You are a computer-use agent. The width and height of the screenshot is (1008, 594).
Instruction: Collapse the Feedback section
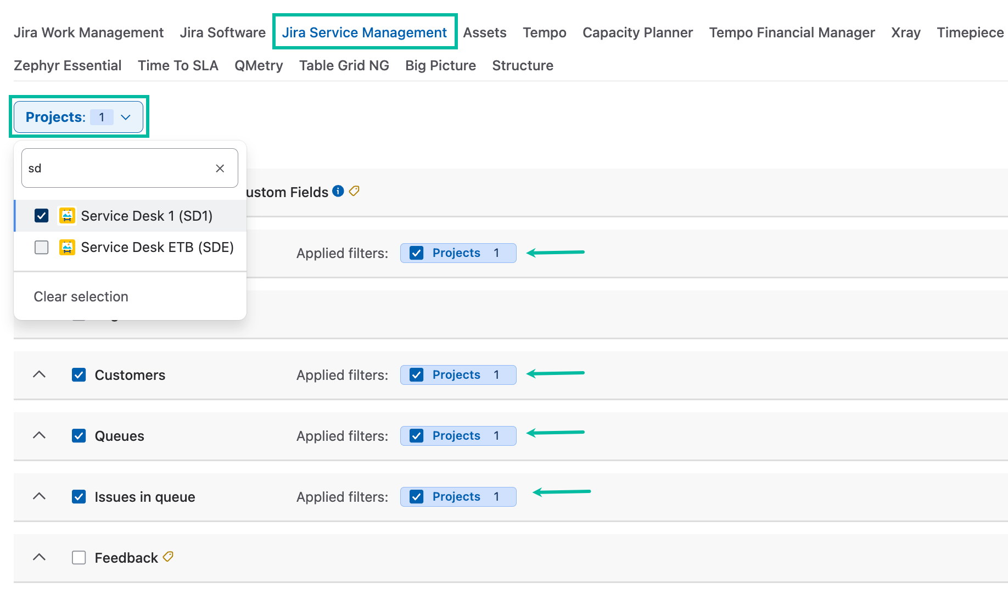point(39,557)
